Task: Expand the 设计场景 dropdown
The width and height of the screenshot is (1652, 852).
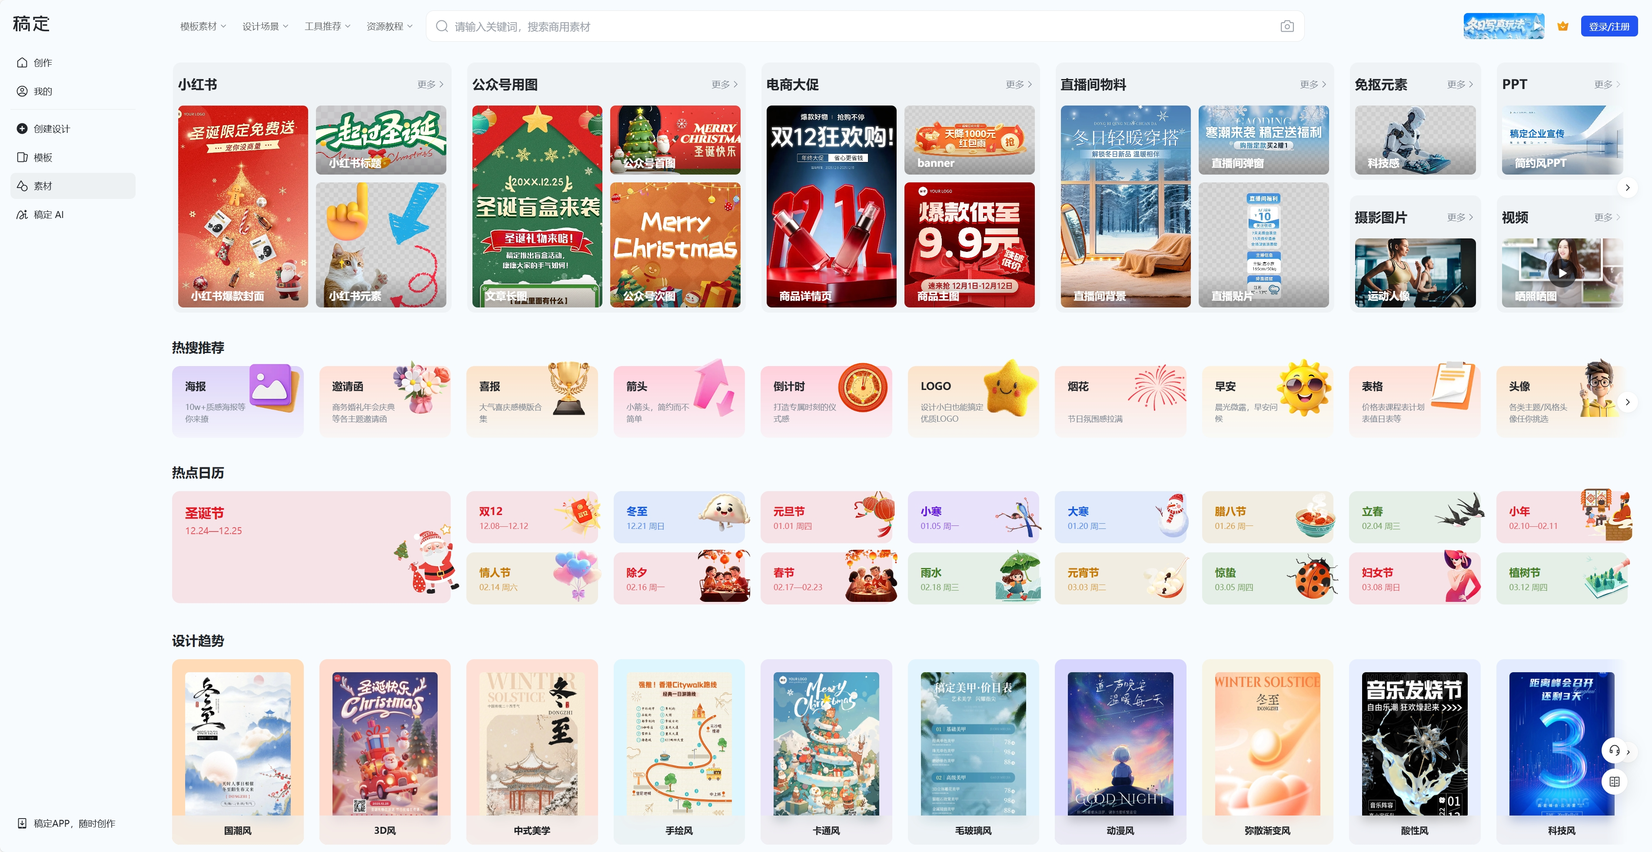Action: (x=265, y=26)
